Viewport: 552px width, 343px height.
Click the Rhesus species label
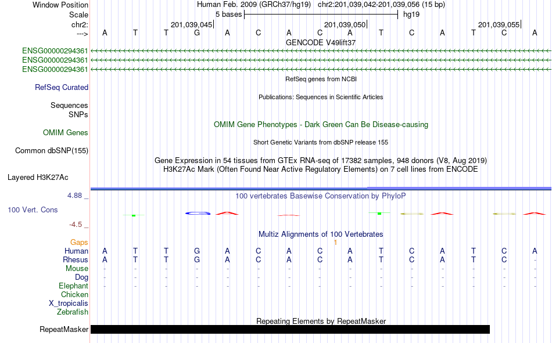tap(76, 259)
